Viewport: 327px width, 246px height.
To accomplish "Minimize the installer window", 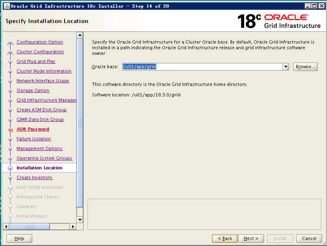I will coord(308,6).
